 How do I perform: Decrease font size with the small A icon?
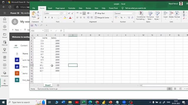tap(73, 13)
